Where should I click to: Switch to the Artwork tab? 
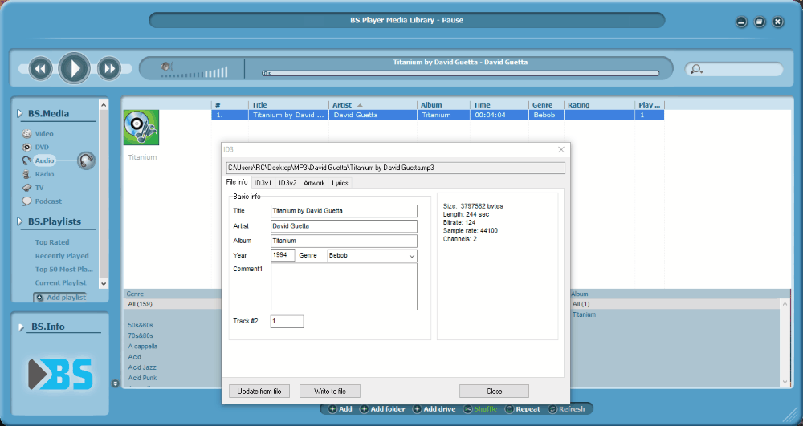314,183
